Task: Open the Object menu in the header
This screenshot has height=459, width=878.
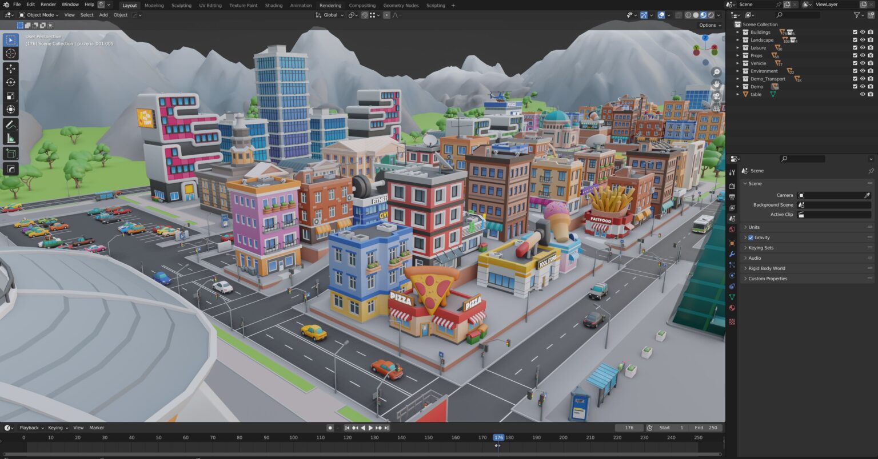Action: [120, 15]
